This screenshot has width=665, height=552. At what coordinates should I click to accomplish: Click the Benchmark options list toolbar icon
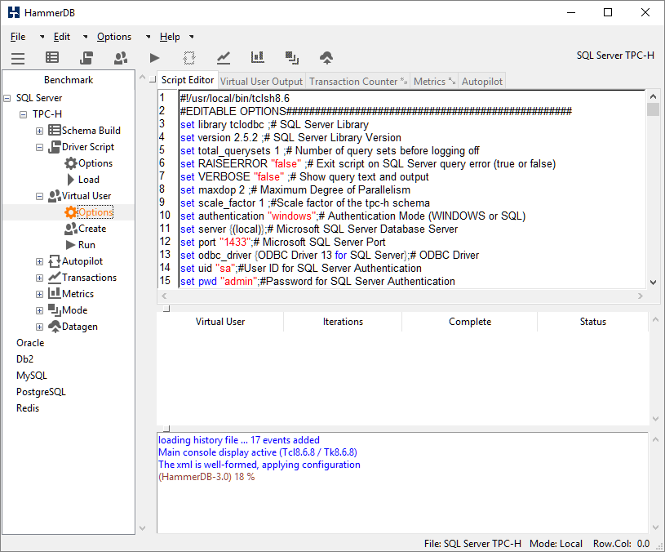coord(52,57)
